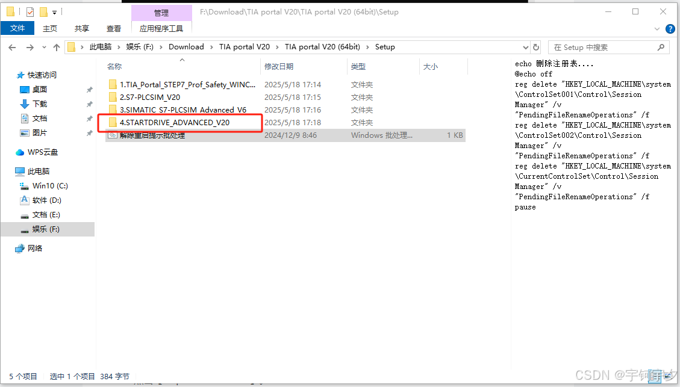Open WPS云盘 in the sidebar
The image size is (680, 387).
(43, 152)
